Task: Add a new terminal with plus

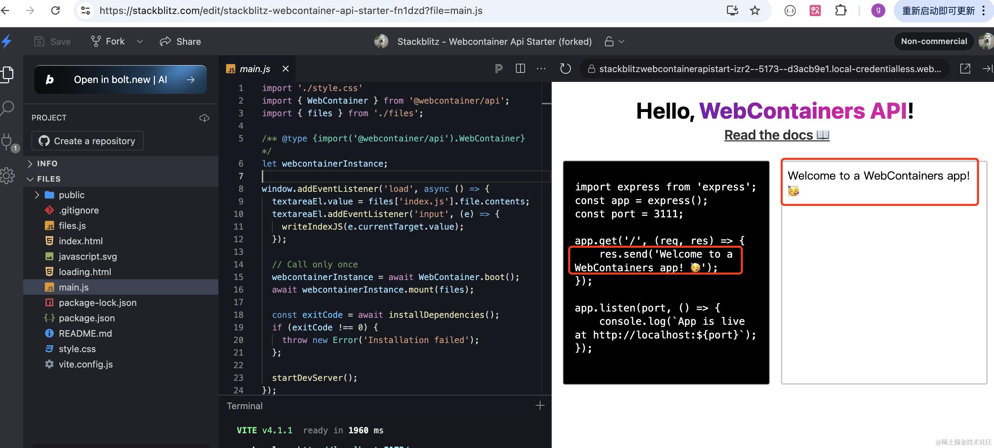Action: click(540, 405)
